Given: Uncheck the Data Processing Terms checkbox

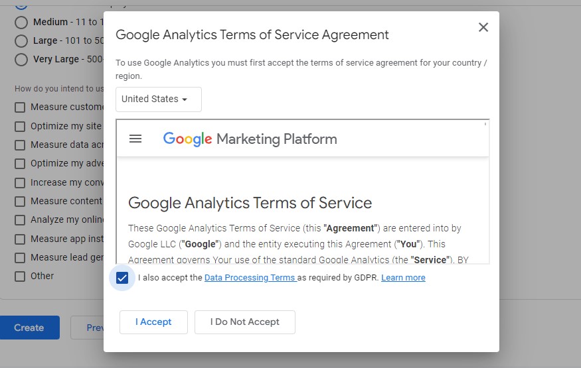Looking at the screenshot, I should (x=122, y=278).
